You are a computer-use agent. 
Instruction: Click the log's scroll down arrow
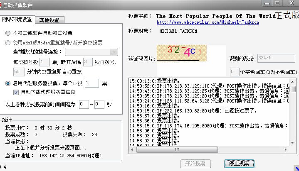(x=293, y=143)
